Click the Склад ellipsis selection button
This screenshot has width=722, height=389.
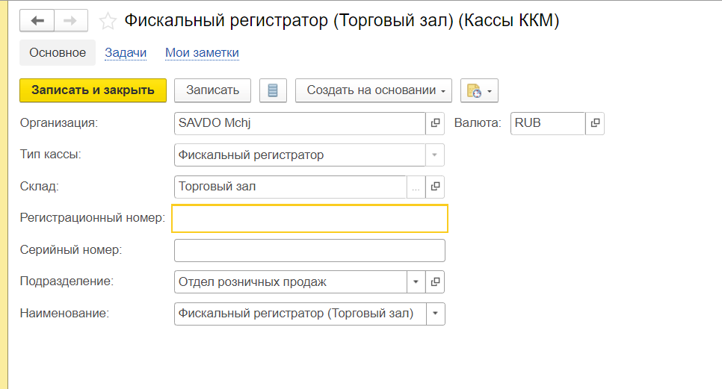(416, 187)
